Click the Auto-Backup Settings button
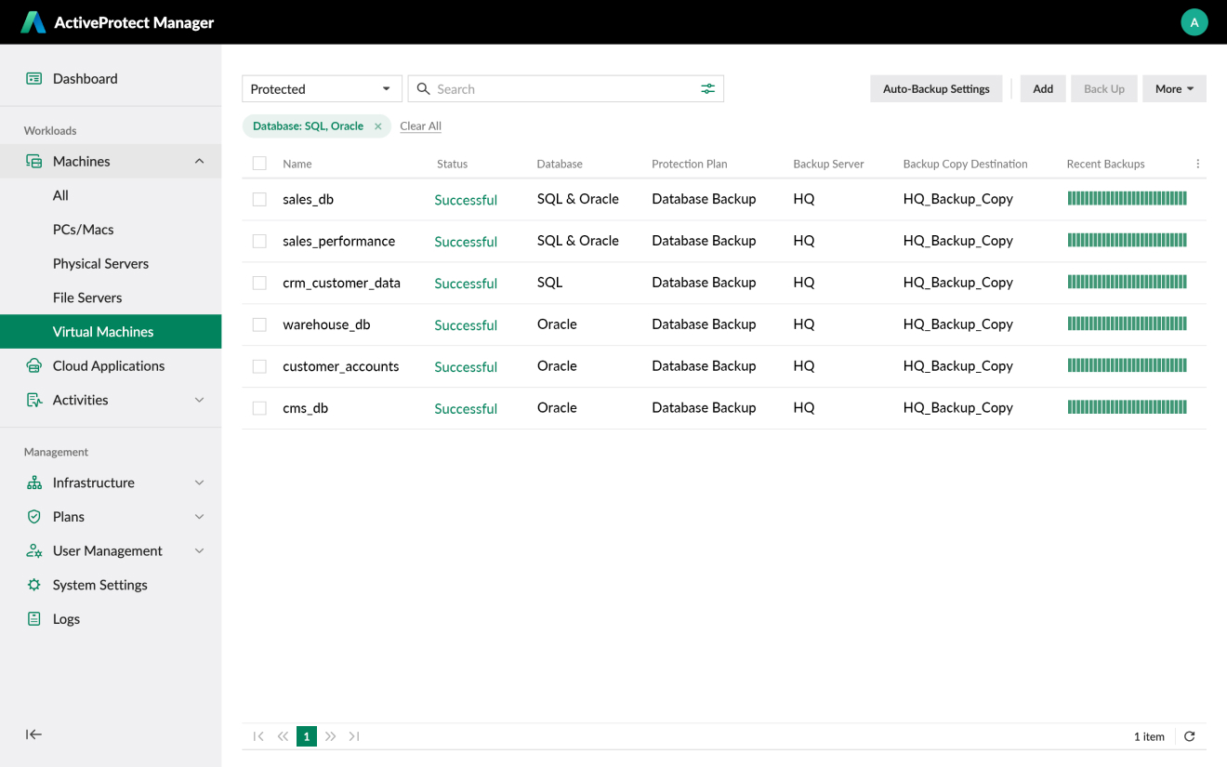Screen dimensions: 1227x767 [936, 89]
